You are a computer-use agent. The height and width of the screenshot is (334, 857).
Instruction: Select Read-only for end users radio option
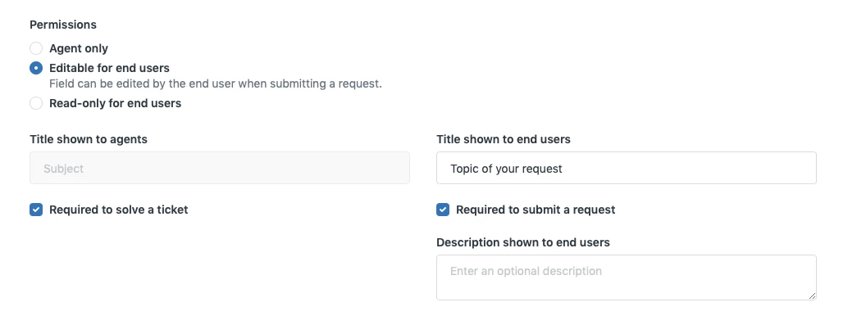click(x=36, y=103)
